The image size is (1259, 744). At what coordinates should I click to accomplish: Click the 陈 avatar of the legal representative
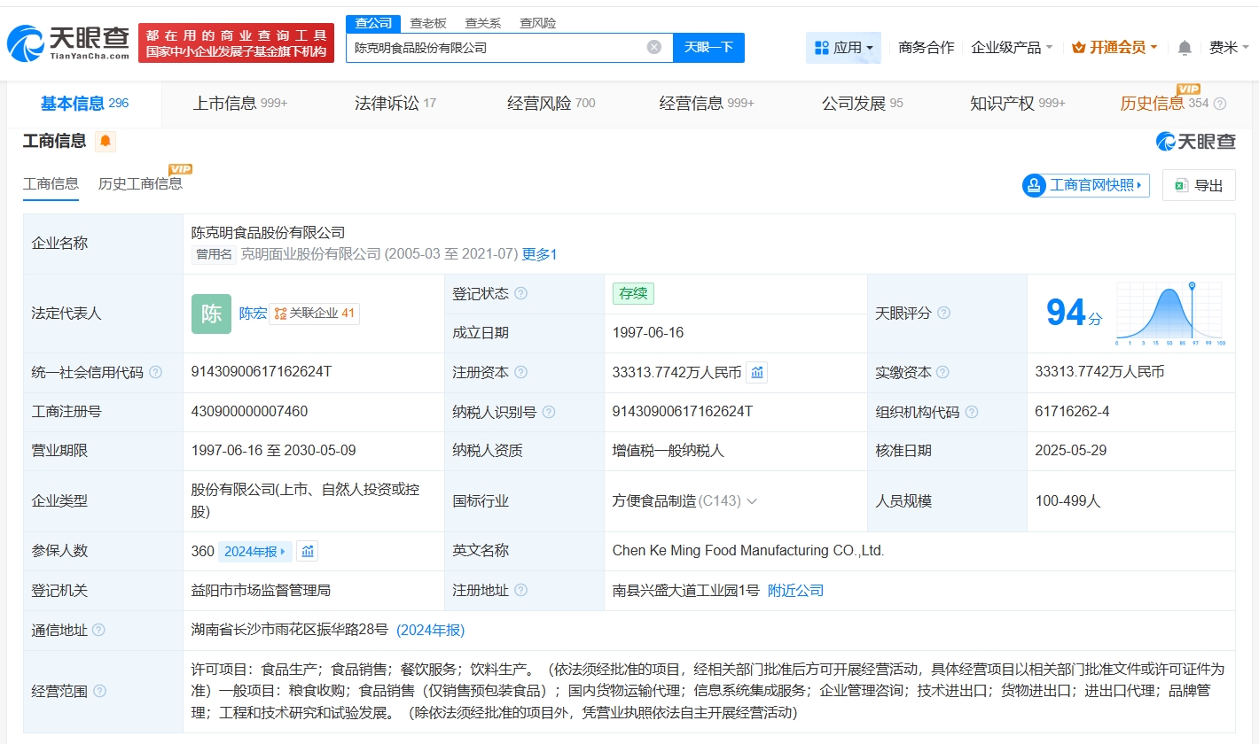(211, 314)
